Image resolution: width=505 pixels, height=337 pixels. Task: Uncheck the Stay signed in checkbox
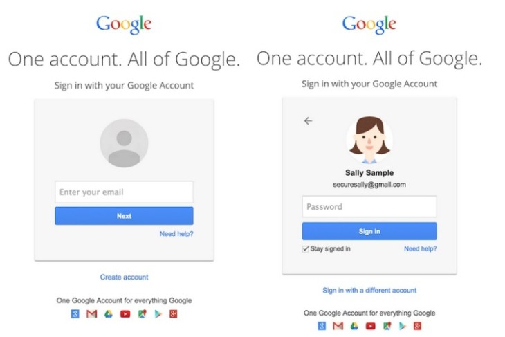(x=306, y=248)
